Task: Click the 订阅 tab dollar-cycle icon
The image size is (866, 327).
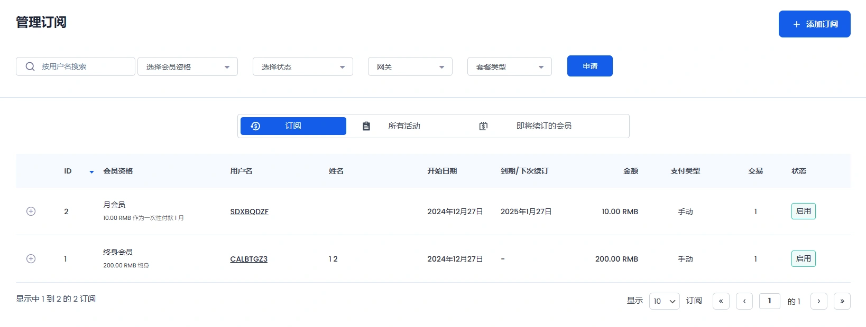Action: coord(255,126)
